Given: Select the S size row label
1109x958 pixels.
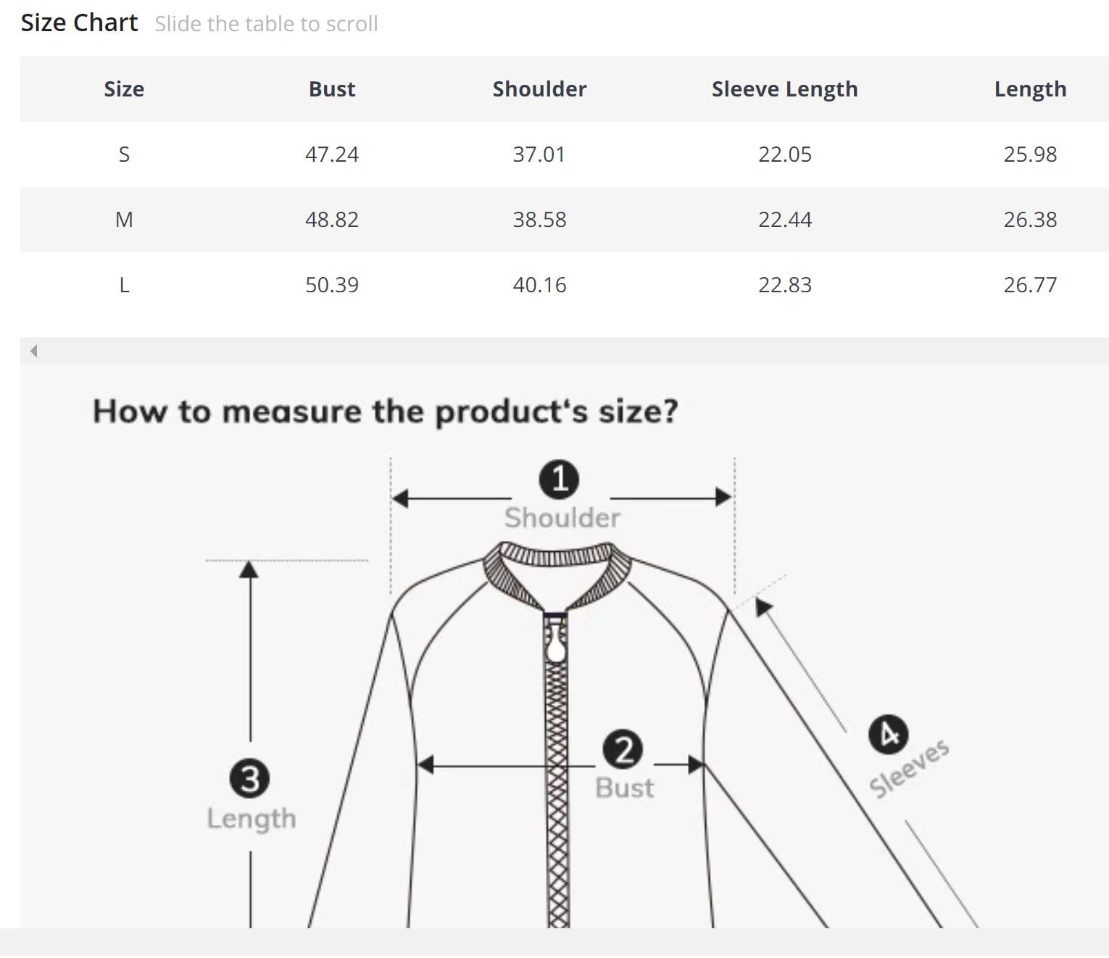Looking at the screenshot, I should point(124,154).
